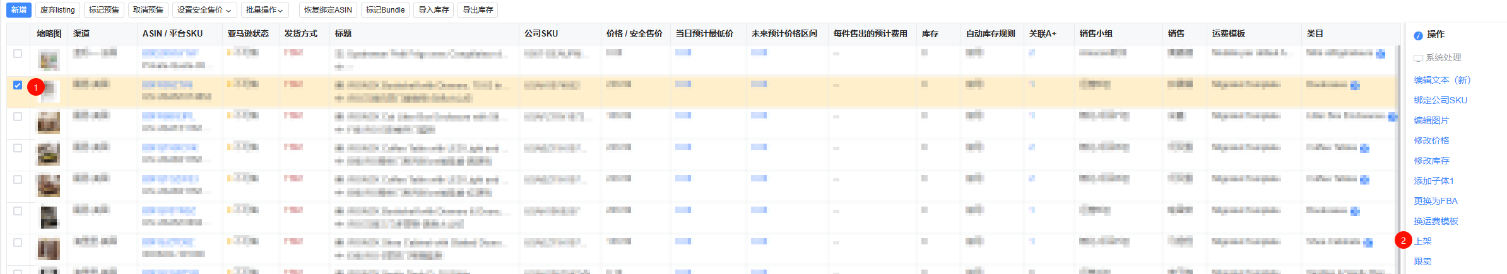Open the thumbnail image of the first row

(49, 60)
